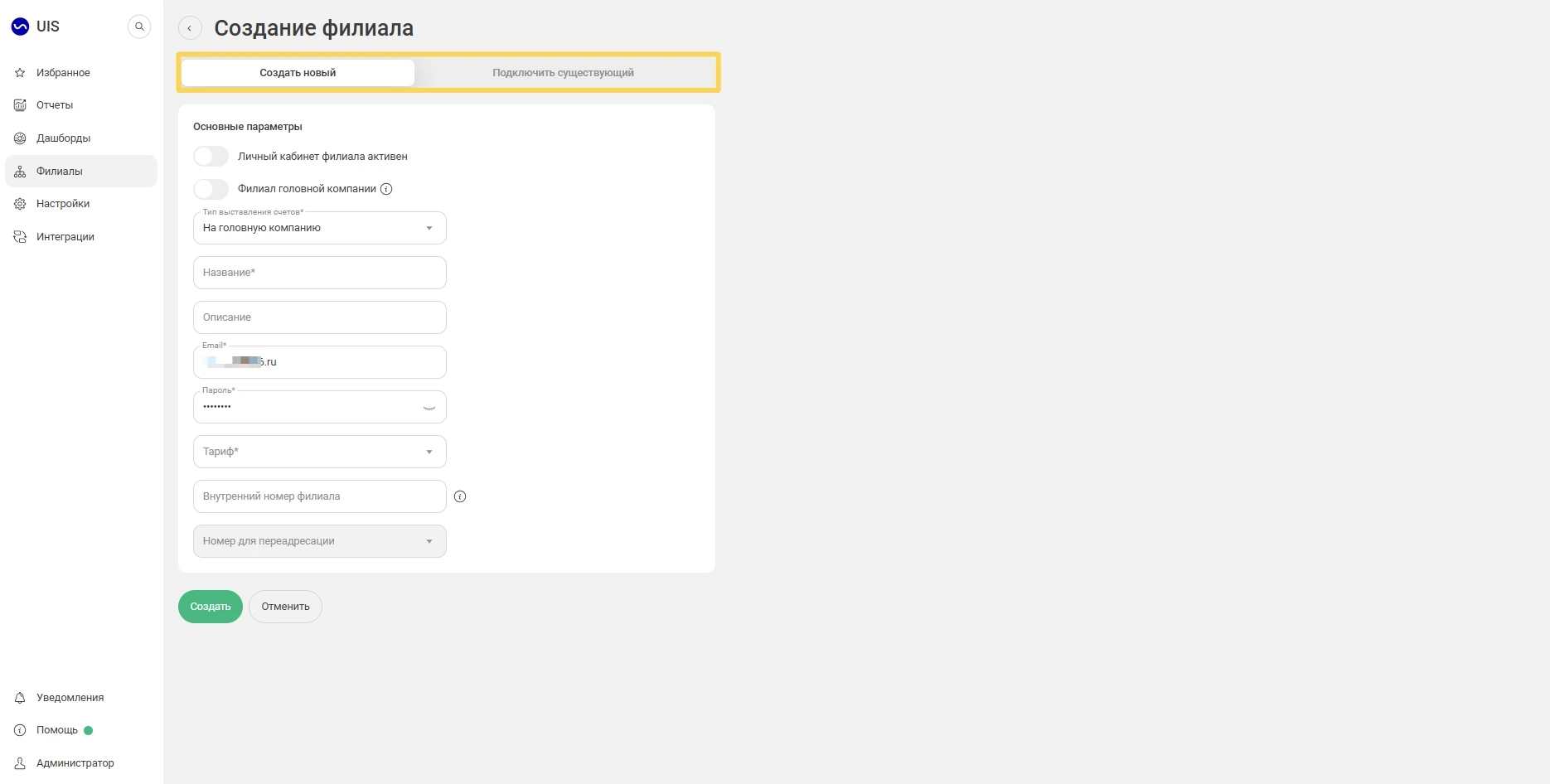Click the info icon next to Филиал головной компании
The width and height of the screenshot is (1550, 784).
point(386,189)
